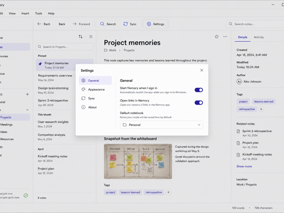Open related note Kickoff meeting notes

point(254,157)
